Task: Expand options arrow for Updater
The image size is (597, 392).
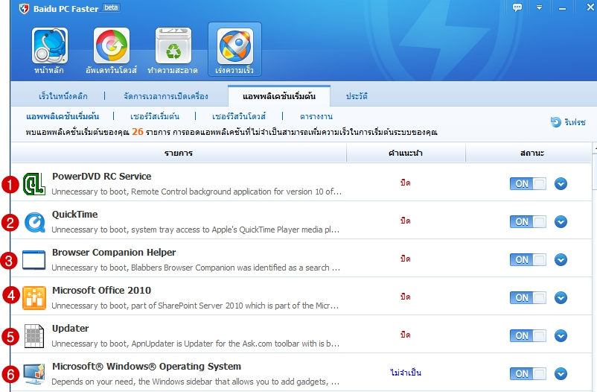Action: pyautogui.click(x=561, y=335)
